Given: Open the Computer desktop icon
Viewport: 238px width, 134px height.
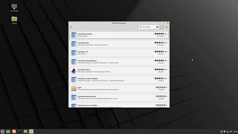Looking at the screenshot, I should pos(14,8).
